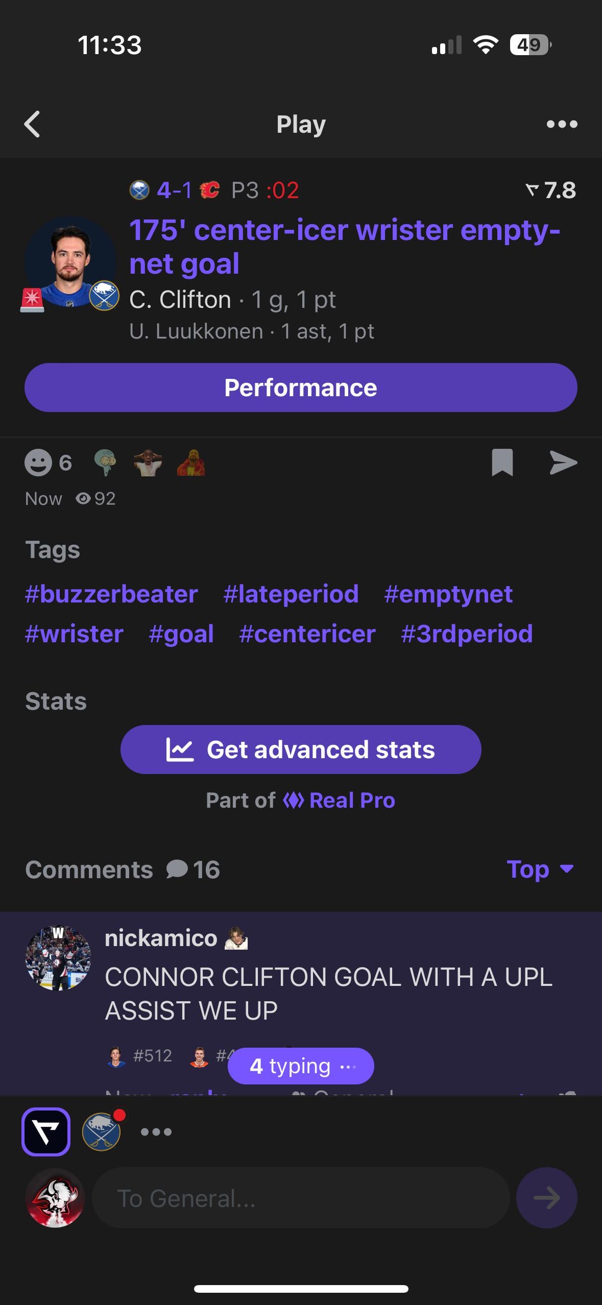Viewport: 602px width, 1305px height.
Task: Open C. Clifton's player photo
Action: pos(70,262)
